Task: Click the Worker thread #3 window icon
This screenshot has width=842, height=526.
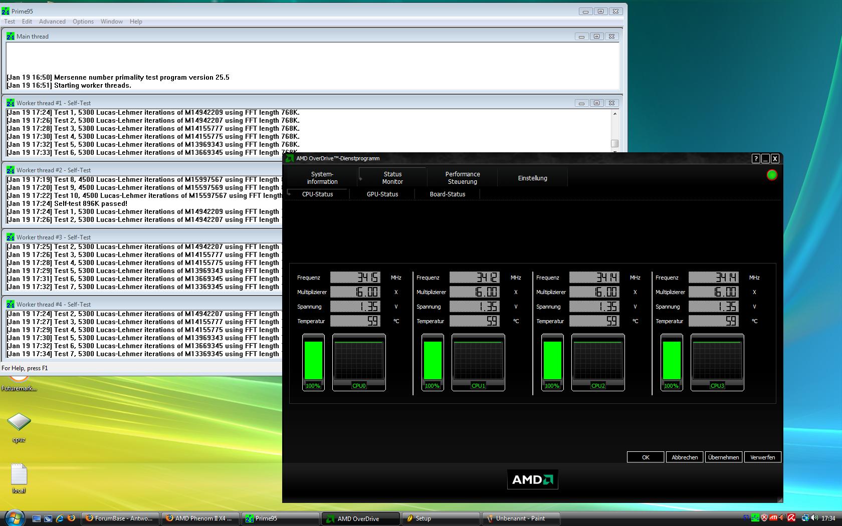Action: pyautogui.click(x=11, y=237)
